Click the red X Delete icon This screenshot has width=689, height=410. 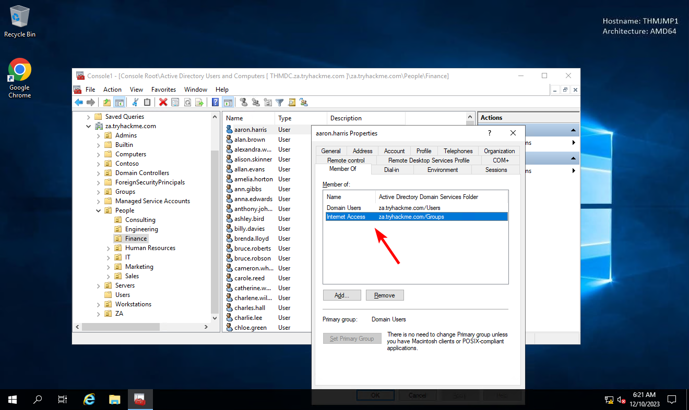tap(163, 103)
